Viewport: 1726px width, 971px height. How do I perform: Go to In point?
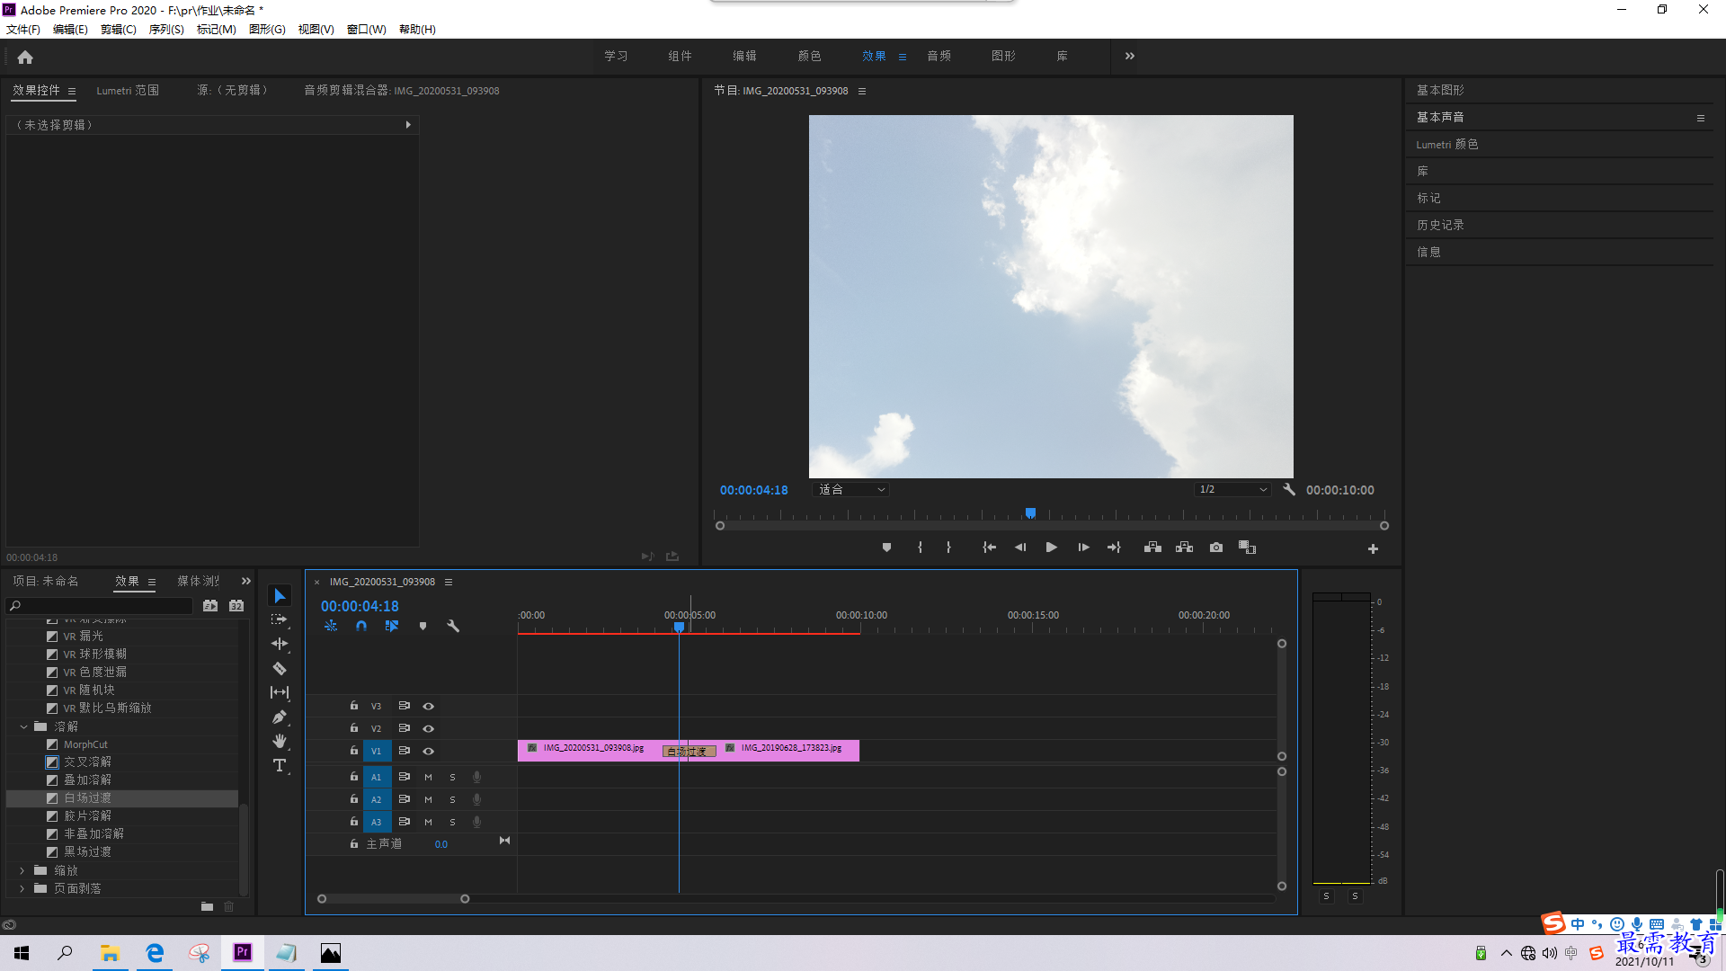point(989,548)
